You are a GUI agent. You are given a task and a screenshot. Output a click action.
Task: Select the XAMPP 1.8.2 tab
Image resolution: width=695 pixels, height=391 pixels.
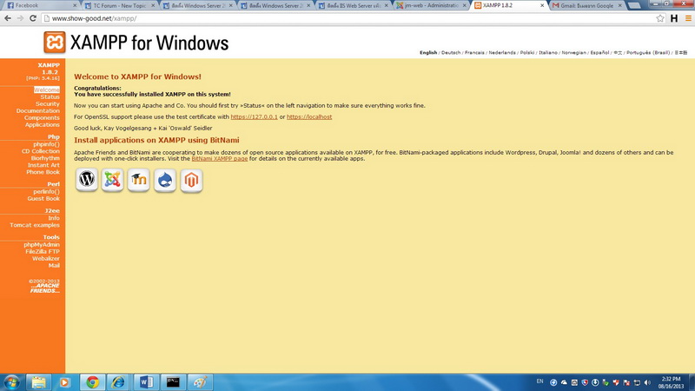tap(509, 5)
